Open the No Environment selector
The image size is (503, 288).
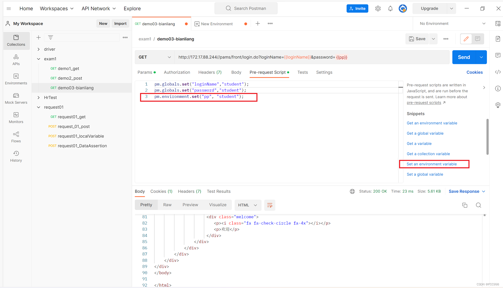452,23
